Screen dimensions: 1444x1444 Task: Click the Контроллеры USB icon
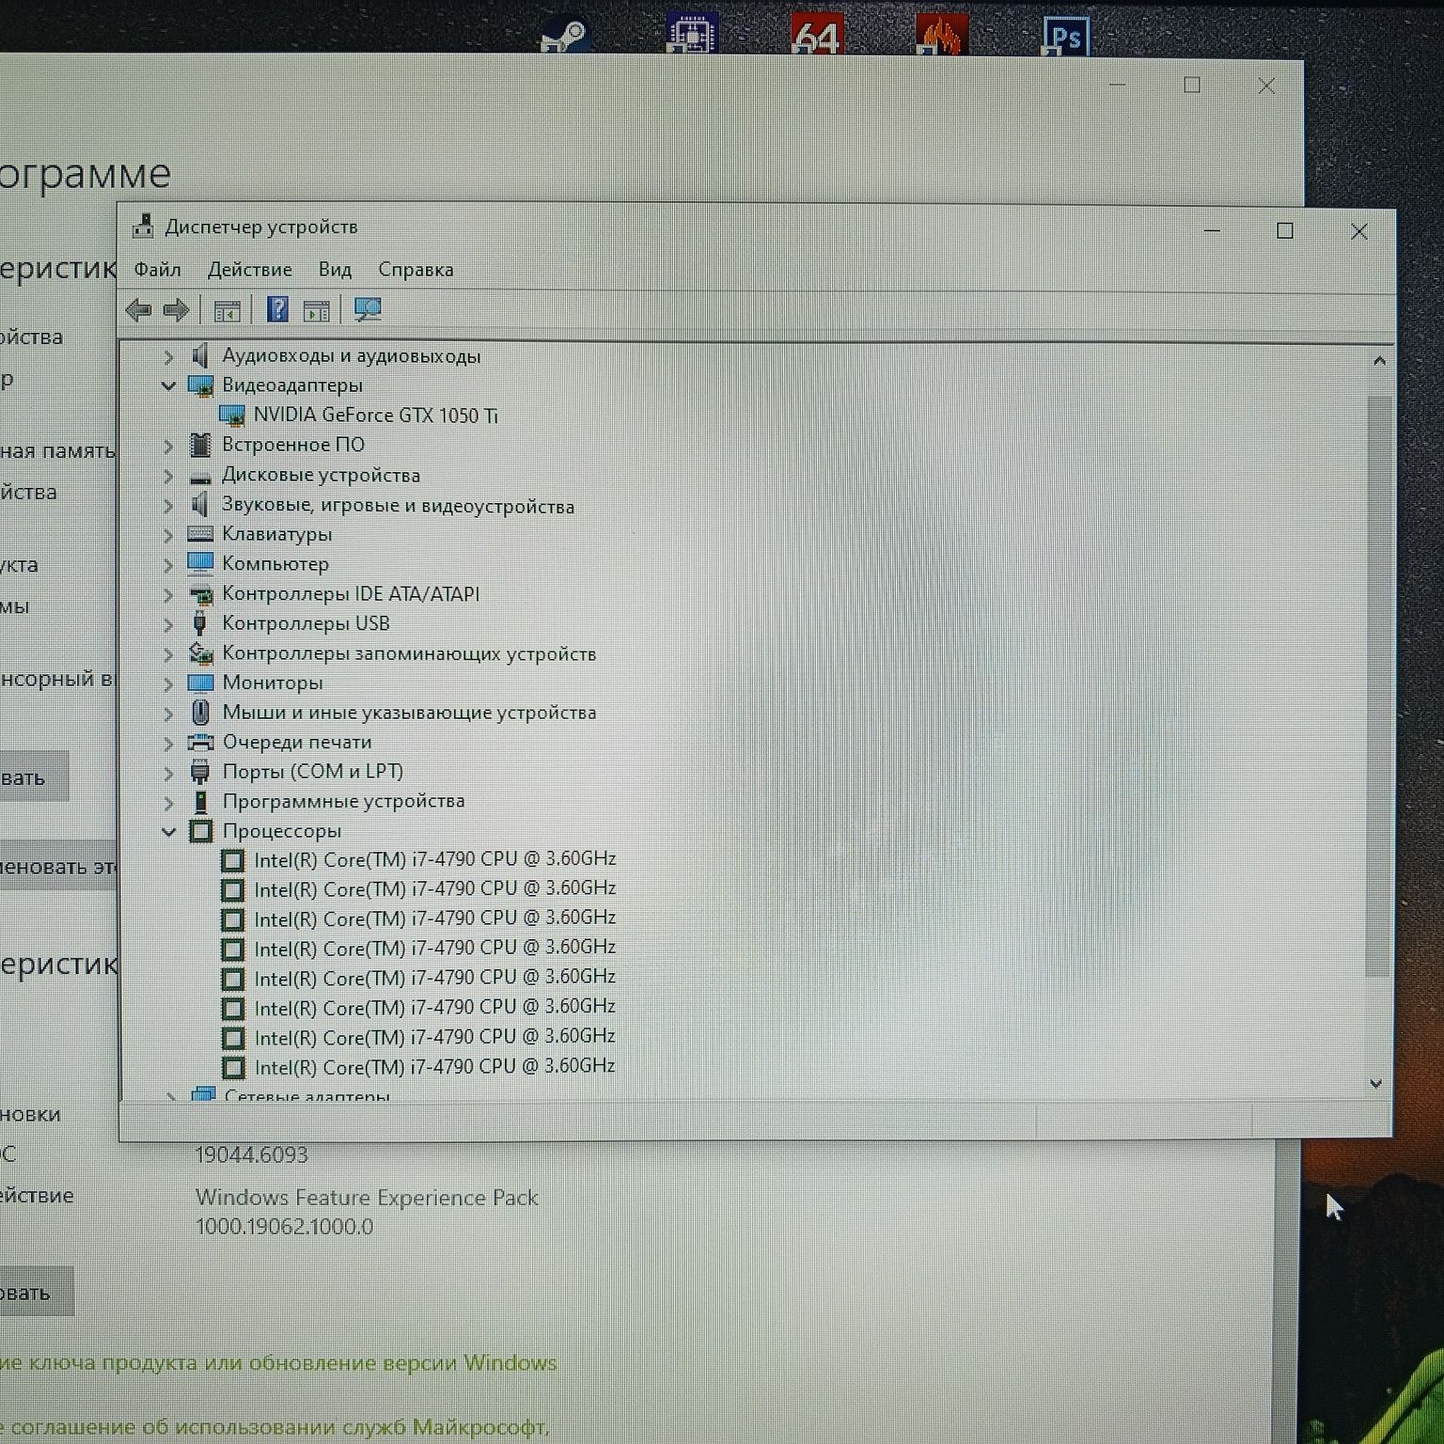point(199,623)
